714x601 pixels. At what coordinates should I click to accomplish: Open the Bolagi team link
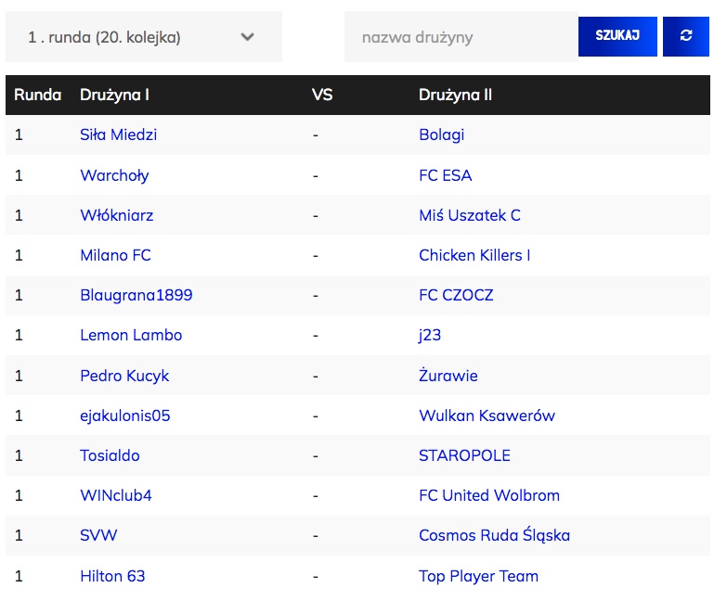pos(442,135)
